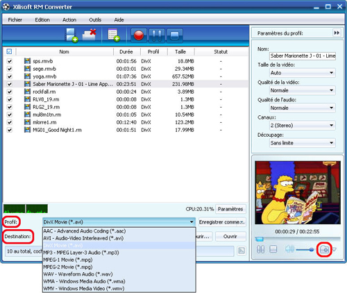Uncheck the RLV8_19.rm checkbox
This screenshot has width=347, height=293.
[x=10, y=99]
